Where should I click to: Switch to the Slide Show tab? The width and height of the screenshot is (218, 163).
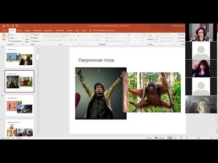coord(60,30)
